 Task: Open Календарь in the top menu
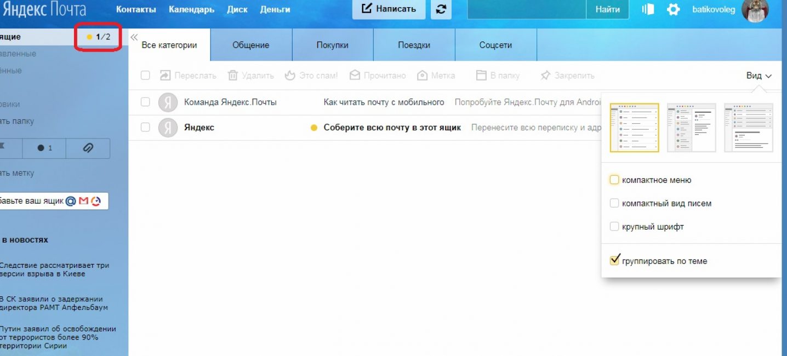[191, 9]
